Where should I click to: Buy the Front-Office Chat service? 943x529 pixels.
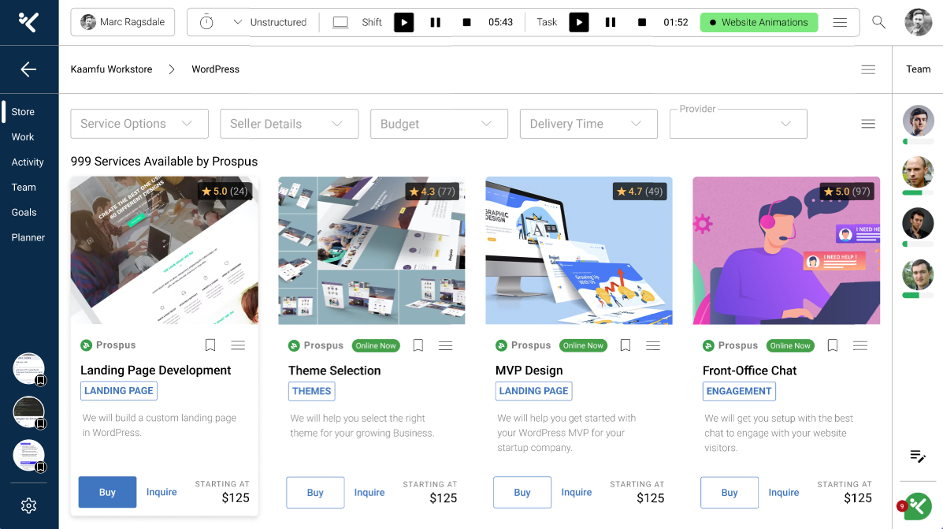click(x=730, y=492)
